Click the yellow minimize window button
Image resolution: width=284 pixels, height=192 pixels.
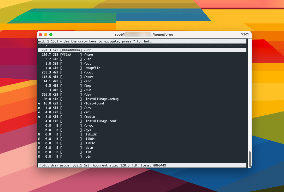pyautogui.click(x=46, y=35)
